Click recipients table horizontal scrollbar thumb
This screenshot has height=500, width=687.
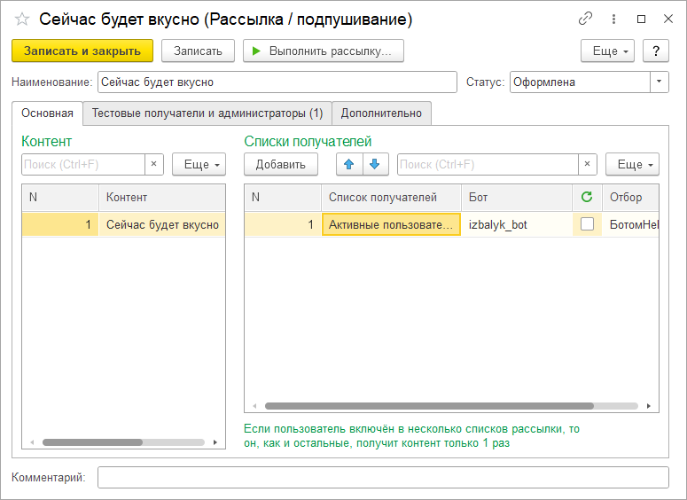coord(429,406)
